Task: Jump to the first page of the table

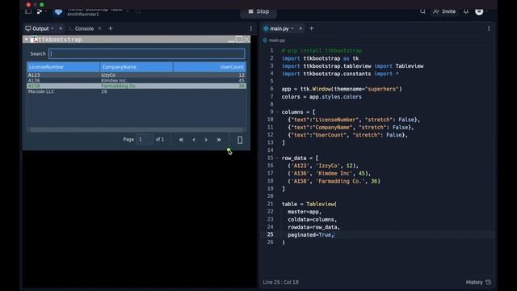Action: [x=181, y=140]
